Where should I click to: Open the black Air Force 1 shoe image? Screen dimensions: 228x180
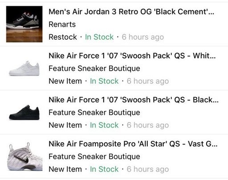[x=24, y=112]
